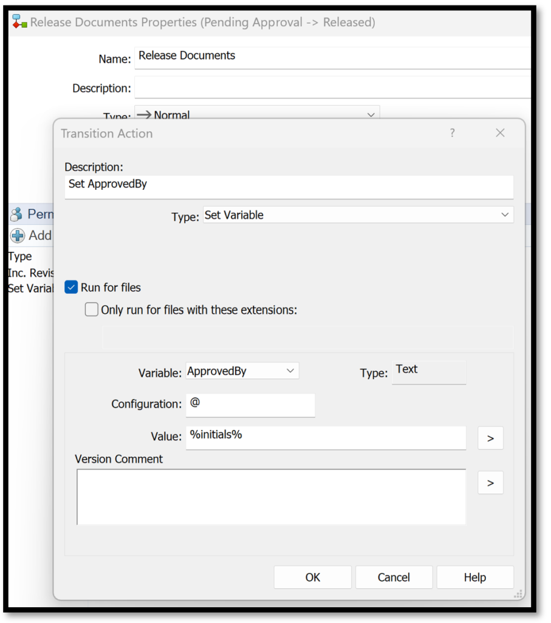551x623 pixels.
Task: Open Help for the Transition Action
Action: pos(475,577)
